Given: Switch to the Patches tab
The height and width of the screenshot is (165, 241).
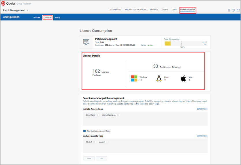Looking at the screenshot, I should tap(154, 10).
